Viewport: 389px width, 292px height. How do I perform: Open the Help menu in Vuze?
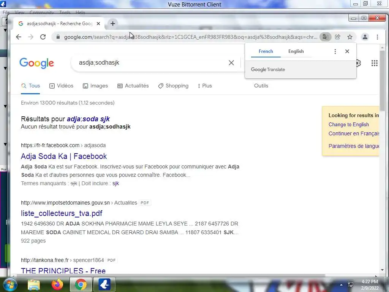(80, 13)
